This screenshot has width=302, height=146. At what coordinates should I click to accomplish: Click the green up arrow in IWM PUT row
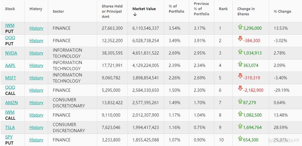click(240, 27)
